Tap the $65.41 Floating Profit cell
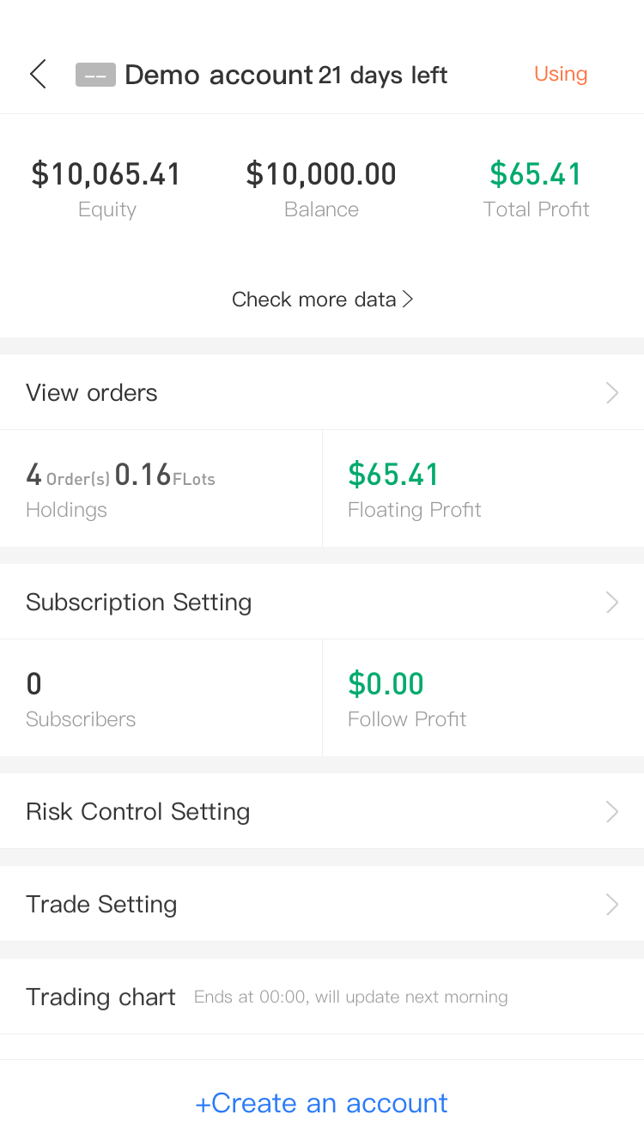 pos(483,488)
